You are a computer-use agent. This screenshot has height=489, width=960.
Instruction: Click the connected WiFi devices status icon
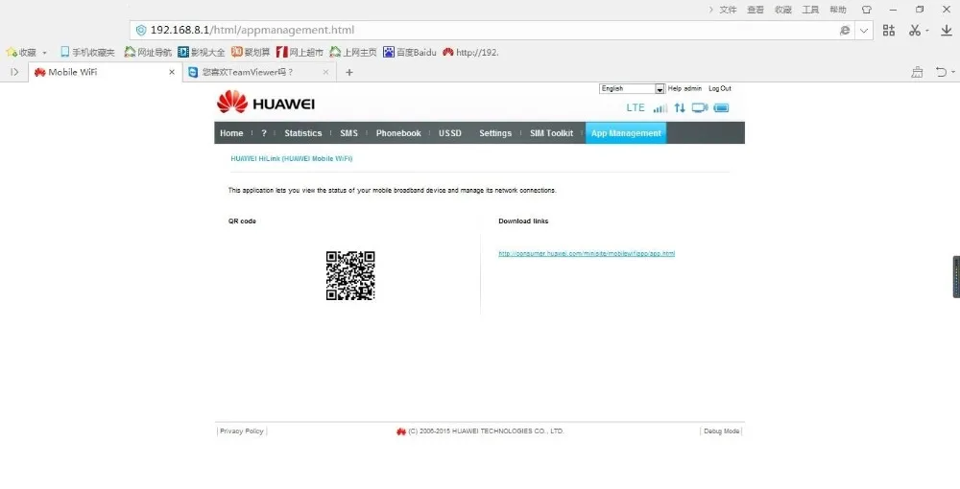[700, 107]
